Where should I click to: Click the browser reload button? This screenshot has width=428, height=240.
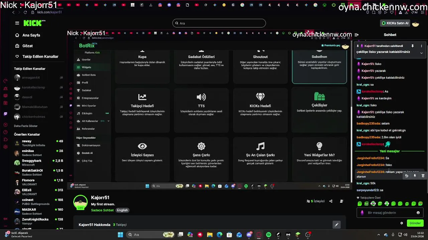tap(25, 12)
